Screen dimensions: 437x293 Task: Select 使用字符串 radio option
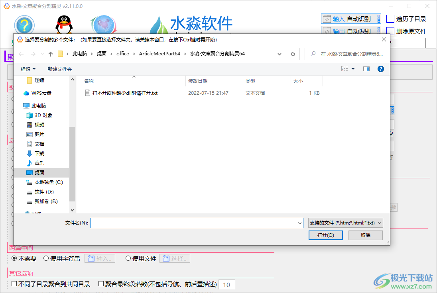(46, 258)
